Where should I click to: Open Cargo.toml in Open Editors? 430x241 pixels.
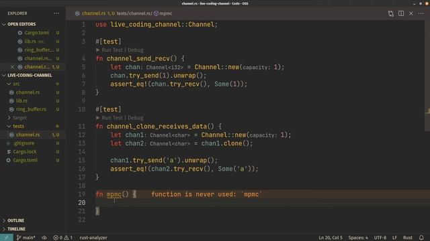point(37,33)
